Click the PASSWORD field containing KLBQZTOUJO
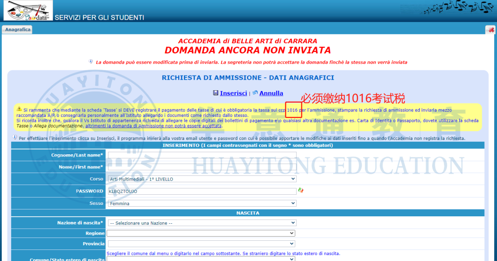This screenshot has width=497, height=261. pos(202,191)
